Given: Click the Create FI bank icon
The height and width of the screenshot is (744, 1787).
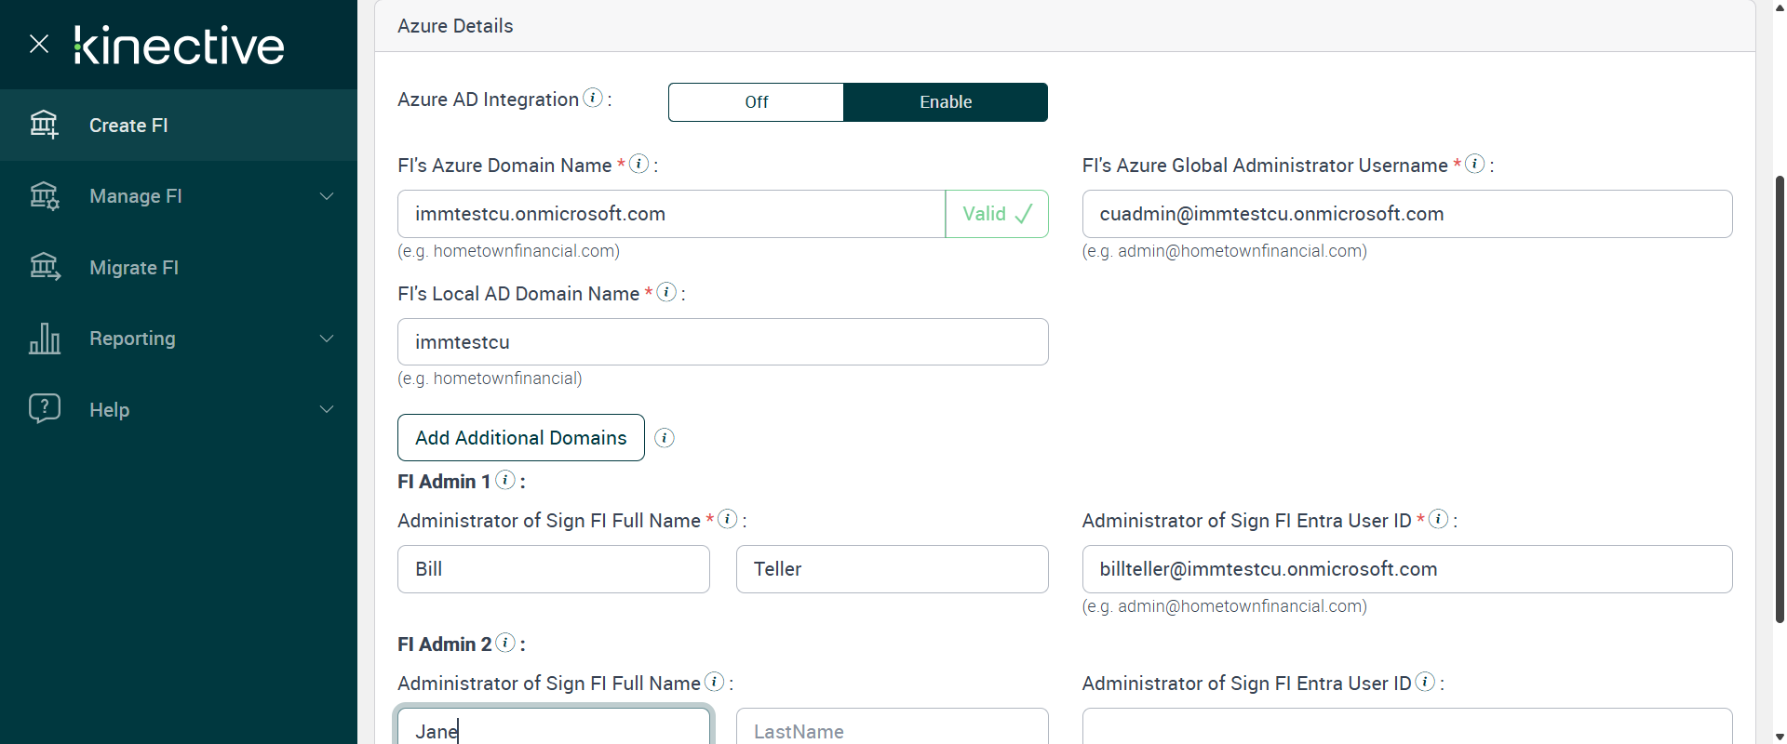Looking at the screenshot, I should click(x=44, y=125).
